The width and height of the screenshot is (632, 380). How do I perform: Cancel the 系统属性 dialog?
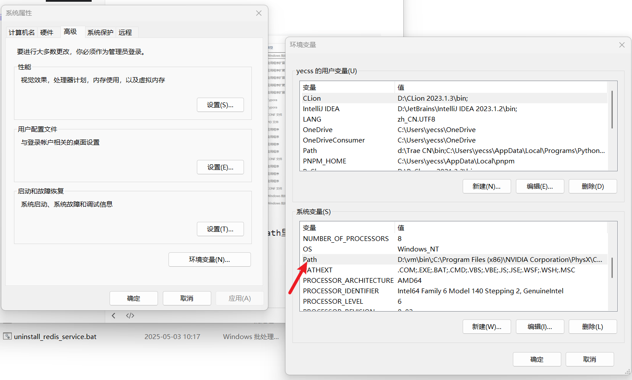tap(187, 299)
